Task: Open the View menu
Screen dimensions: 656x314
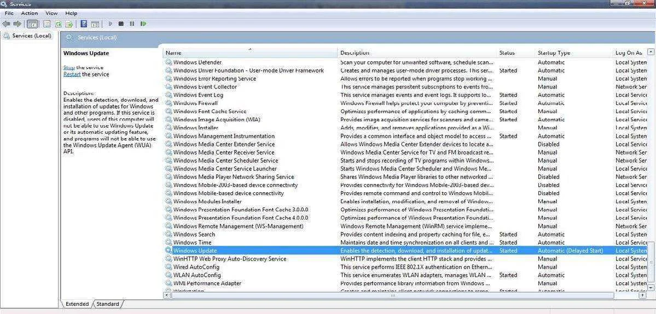Action: pyautogui.click(x=51, y=13)
